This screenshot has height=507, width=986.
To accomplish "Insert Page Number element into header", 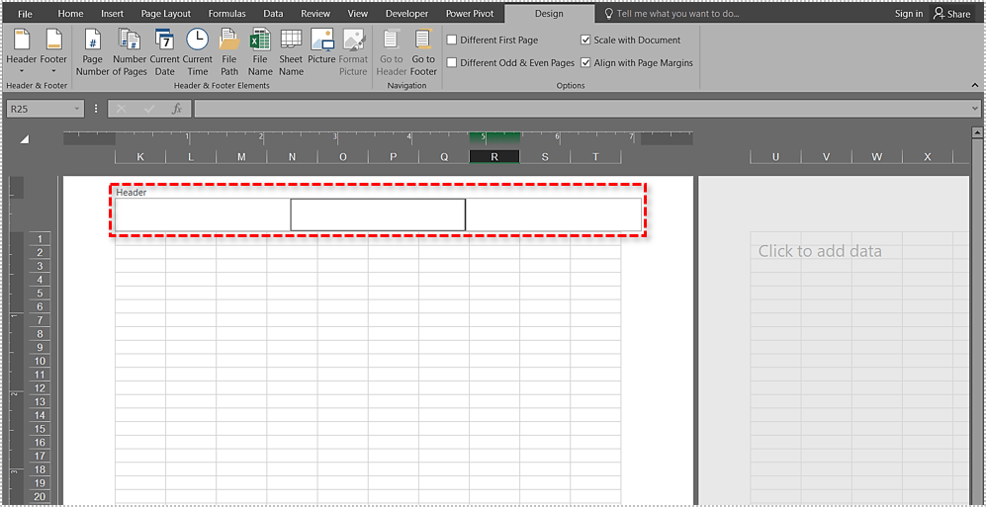I will [x=92, y=51].
